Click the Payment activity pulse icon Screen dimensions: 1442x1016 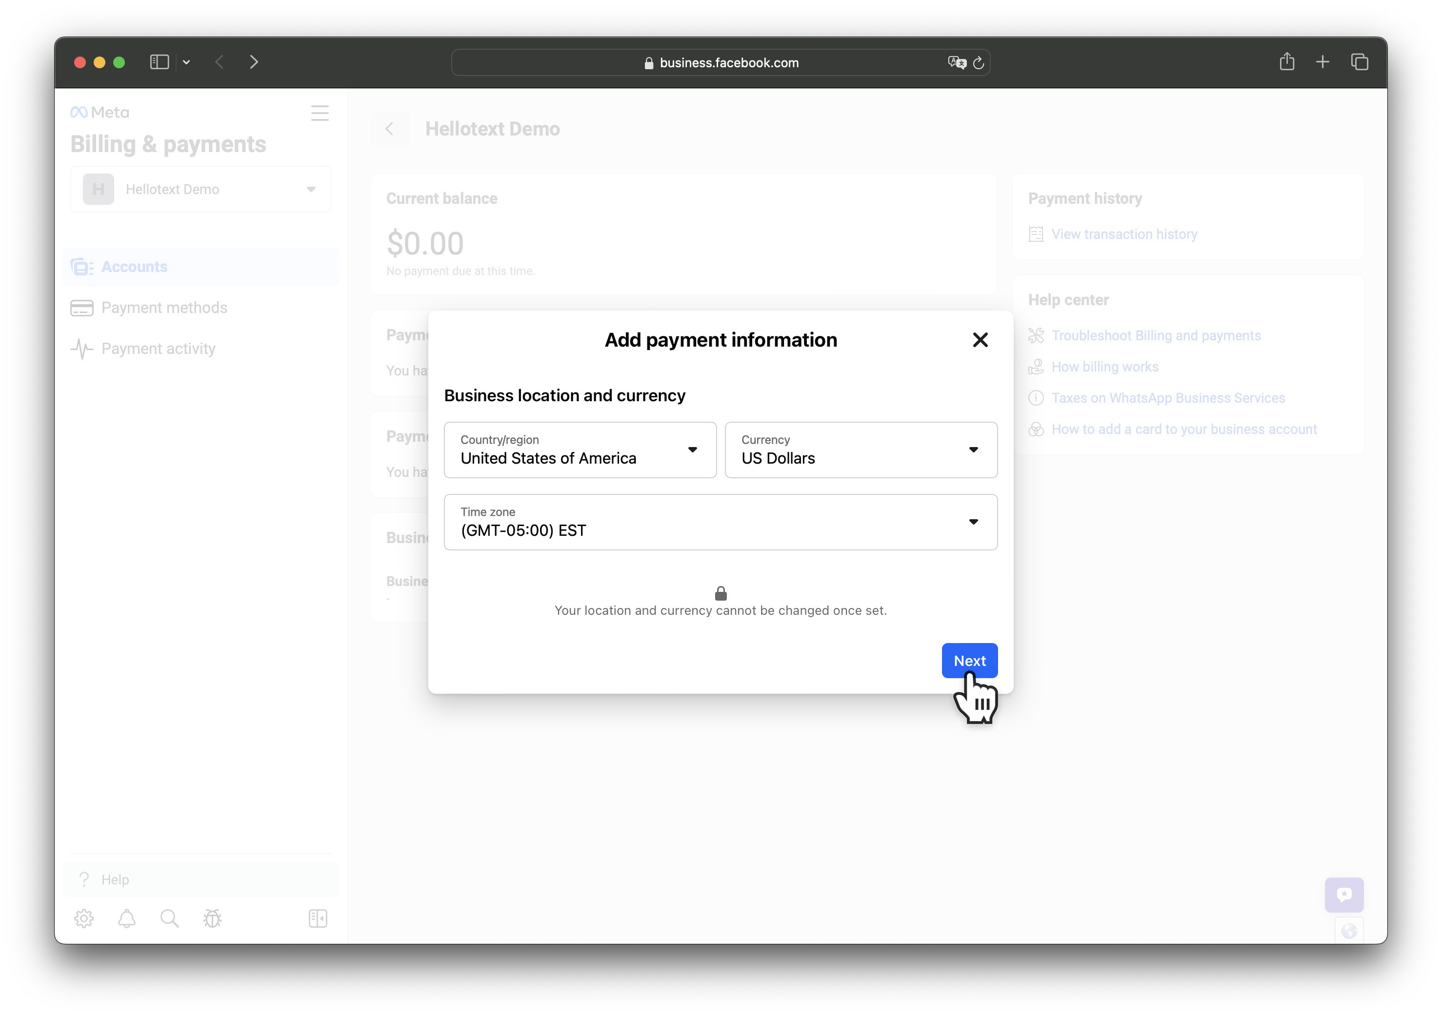tap(81, 349)
